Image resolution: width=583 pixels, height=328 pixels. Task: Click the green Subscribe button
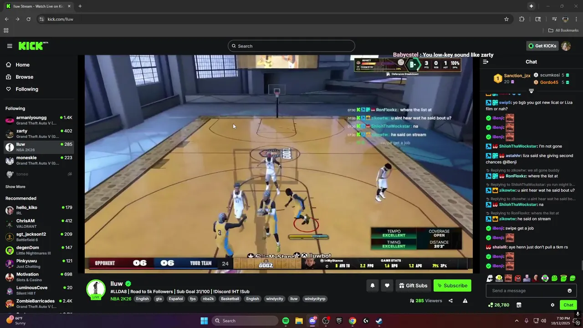[x=452, y=286]
